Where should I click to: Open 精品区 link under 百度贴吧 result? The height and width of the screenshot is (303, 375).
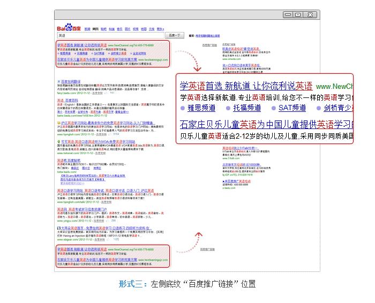[x=75, y=168]
